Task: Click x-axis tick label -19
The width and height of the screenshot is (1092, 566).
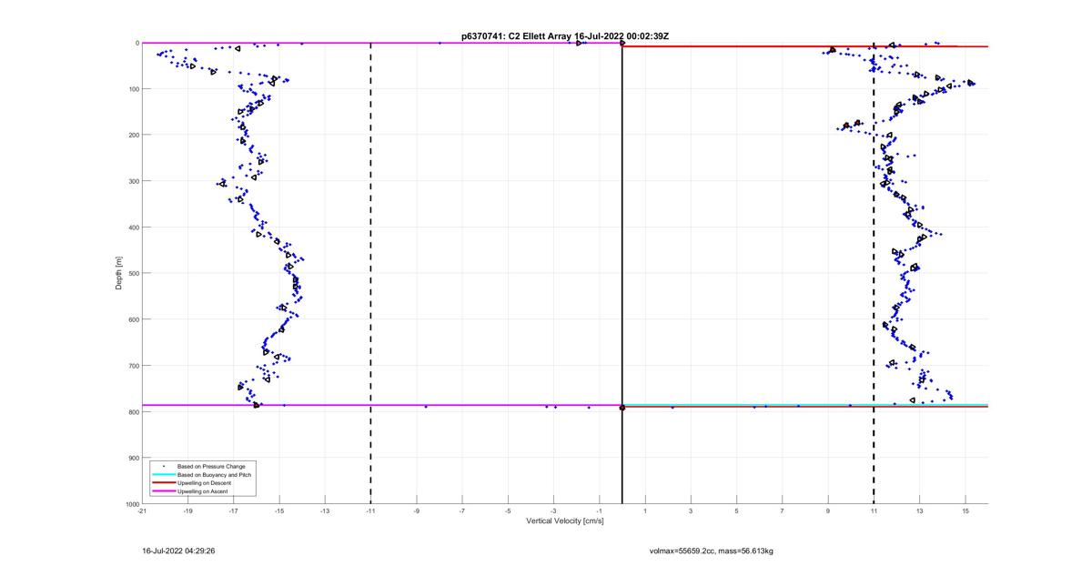Action: tap(187, 510)
